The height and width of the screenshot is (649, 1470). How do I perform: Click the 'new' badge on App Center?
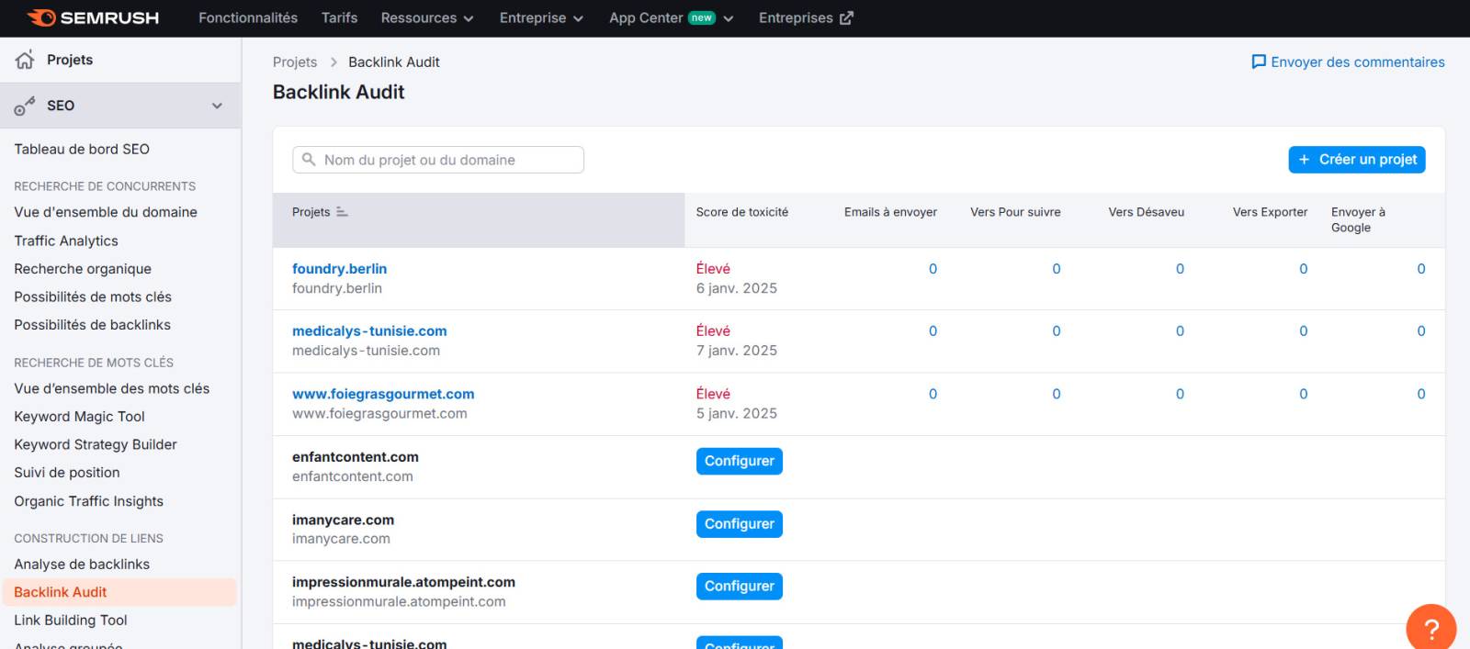pyautogui.click(x=702, y=17)
